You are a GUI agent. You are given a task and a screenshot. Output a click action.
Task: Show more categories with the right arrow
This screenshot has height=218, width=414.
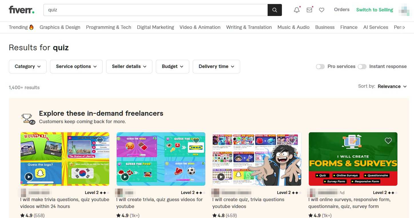[403, 27]
